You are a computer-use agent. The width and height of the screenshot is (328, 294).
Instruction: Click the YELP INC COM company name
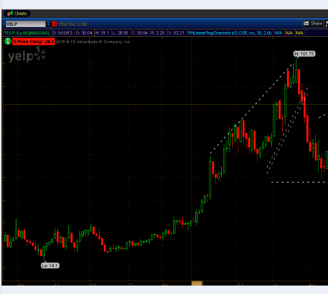[x=72, y=24]
